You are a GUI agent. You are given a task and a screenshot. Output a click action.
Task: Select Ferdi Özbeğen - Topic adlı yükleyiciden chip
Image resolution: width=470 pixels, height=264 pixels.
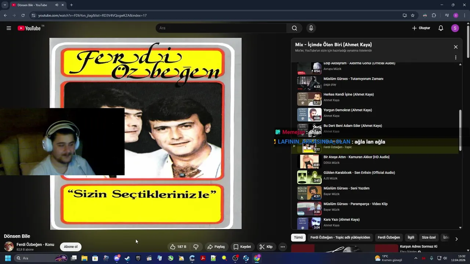click(x=340, y=238)
